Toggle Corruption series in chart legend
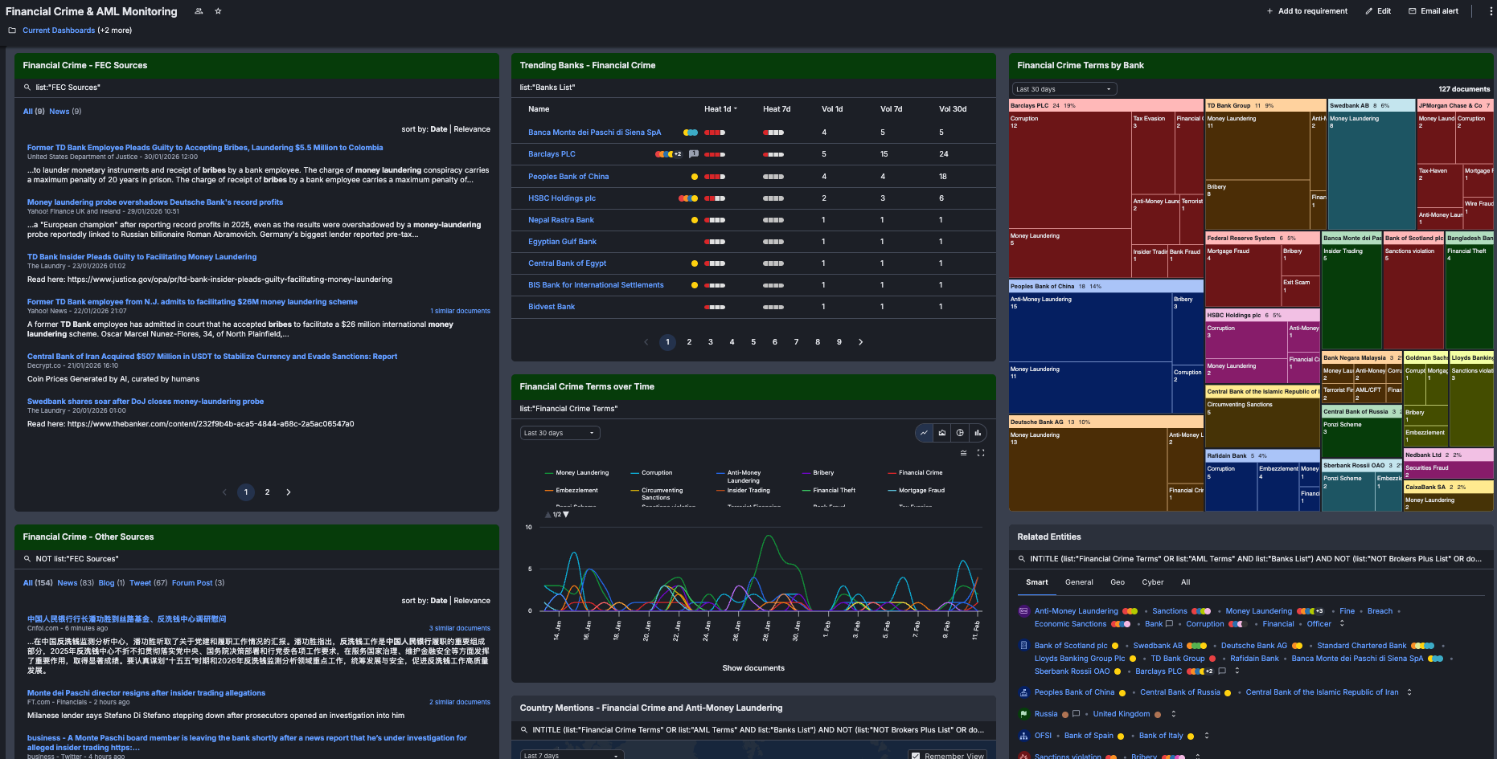The height and width of the screenshot is (759, 1497). (651, 473)
